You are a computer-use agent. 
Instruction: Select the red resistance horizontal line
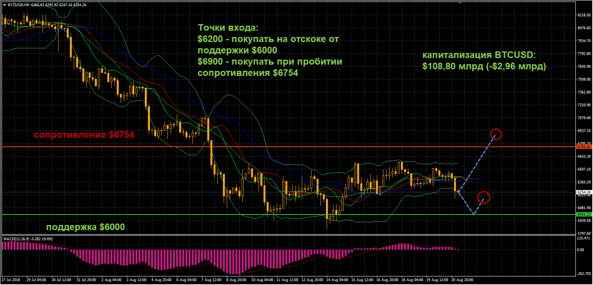pyautogui.click(x=288, y=147)
